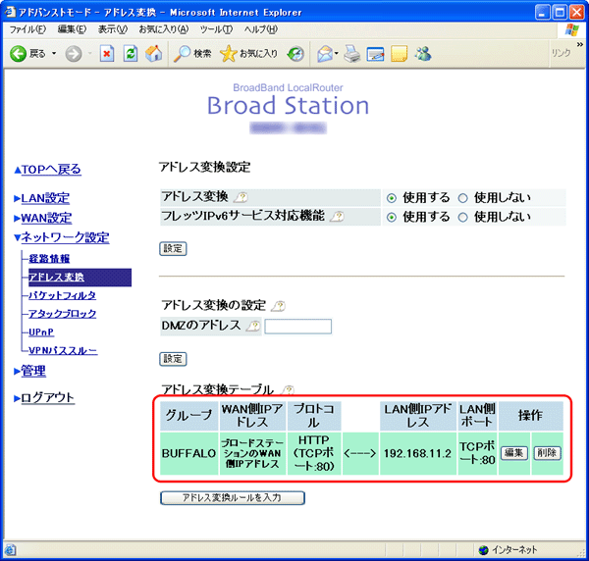Click the DMZのアドレス input field
Viewport: 589px width, 561px height.
point(297,327)
